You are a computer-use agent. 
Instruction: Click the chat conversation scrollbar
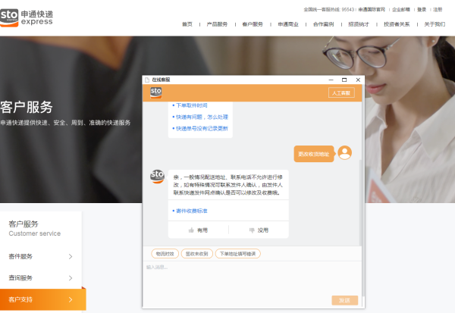tap(361, 202)
